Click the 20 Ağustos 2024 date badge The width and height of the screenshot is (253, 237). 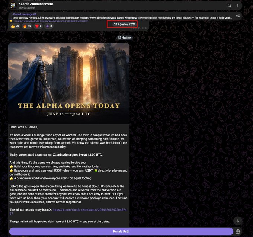[x=124, y=24]
